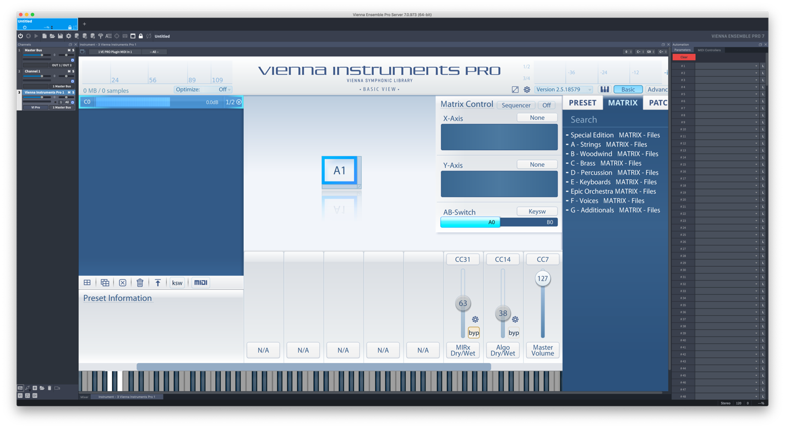Open the MIDI channel All dropdown
This screenshot has width=785, height=428.
click(154, 52)
